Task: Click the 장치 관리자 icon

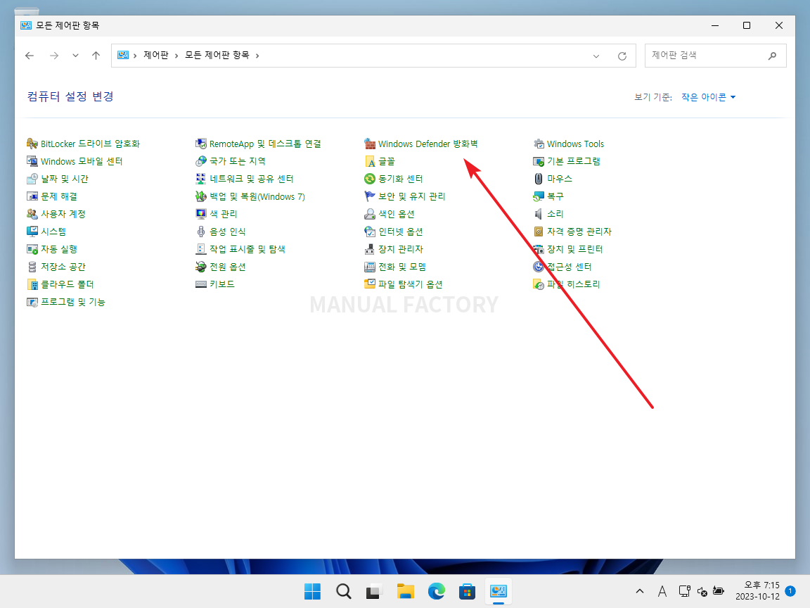Action: (370, 249)
